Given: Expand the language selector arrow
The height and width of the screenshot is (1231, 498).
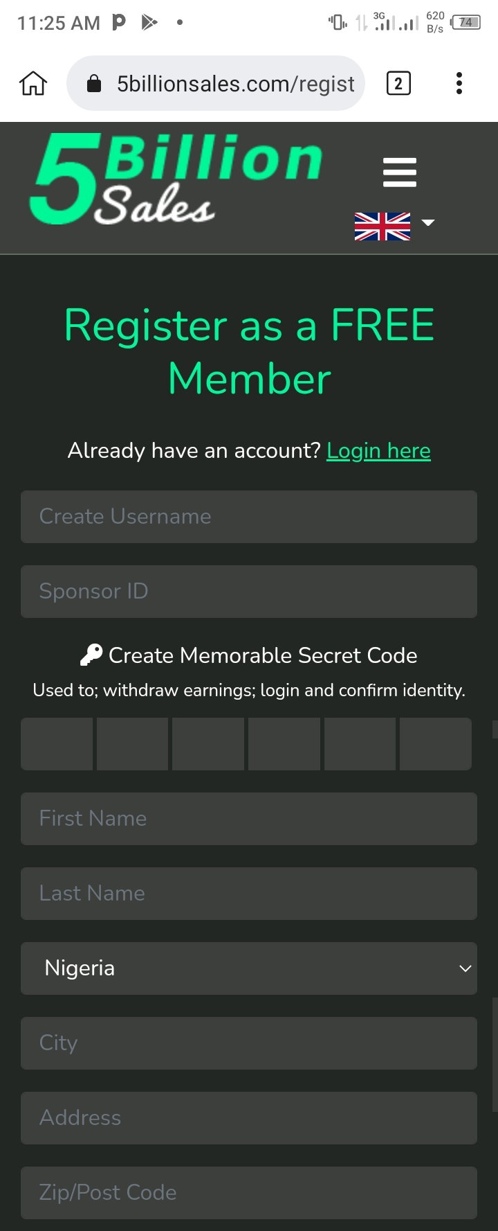Looking at the screenshot, I should [x=428, y=222].
